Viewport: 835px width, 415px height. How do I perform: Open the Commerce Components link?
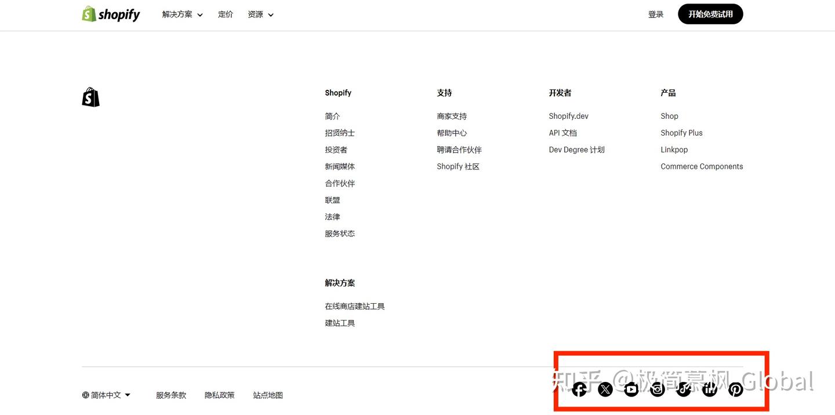702,167
